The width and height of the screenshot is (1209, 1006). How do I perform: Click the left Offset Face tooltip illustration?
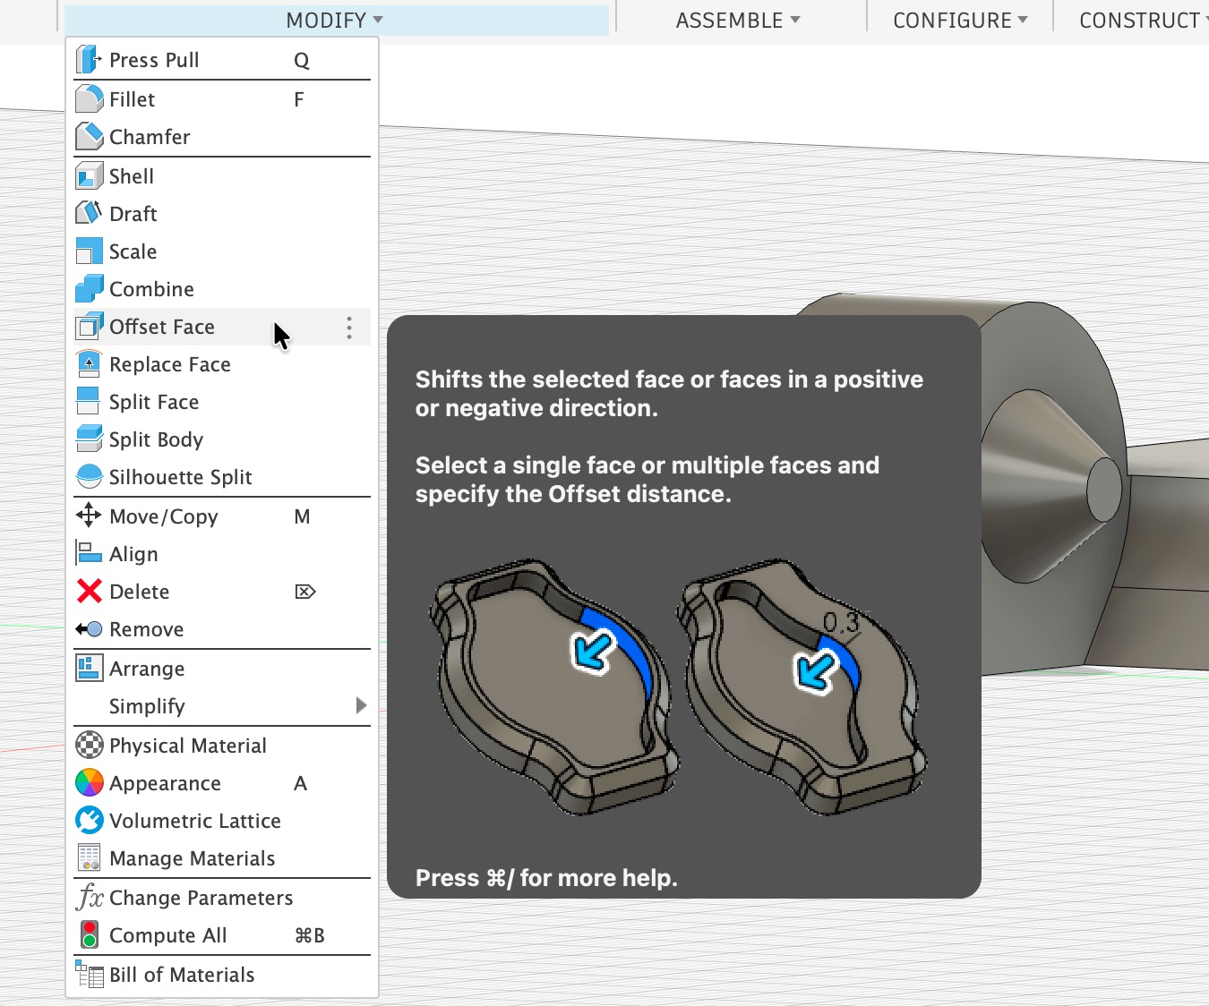point(553,686)
